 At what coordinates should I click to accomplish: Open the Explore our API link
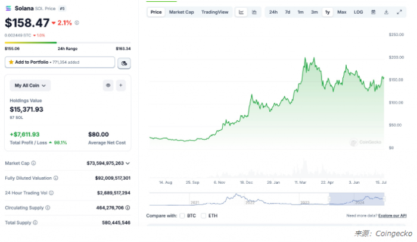[392, 215]
